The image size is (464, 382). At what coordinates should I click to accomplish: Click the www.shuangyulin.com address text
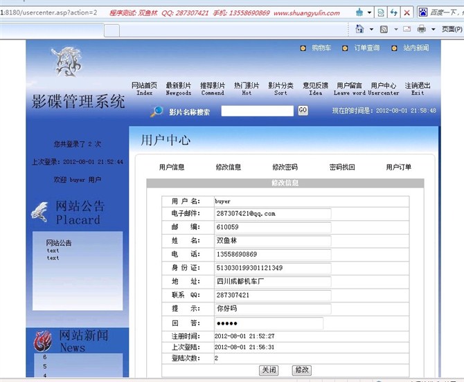[x=307, y=13]
